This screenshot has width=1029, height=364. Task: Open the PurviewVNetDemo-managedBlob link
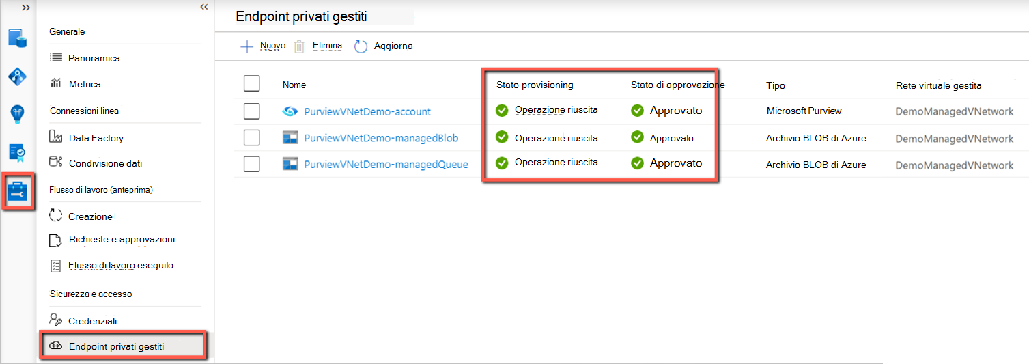[x=381, y=138]
